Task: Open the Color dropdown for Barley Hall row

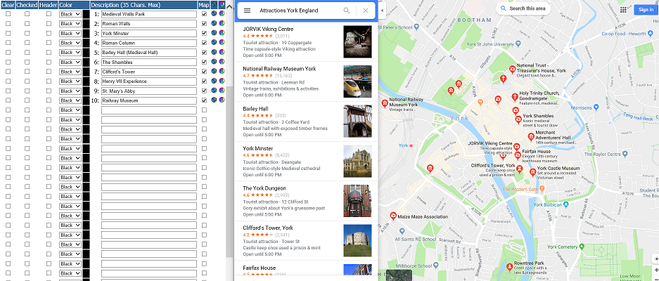Action: click(x=70, y=53)
